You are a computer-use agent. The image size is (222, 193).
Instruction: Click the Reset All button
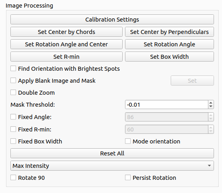(x=112, y=153)
